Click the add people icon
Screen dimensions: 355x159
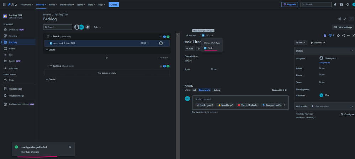click(88, 27)
